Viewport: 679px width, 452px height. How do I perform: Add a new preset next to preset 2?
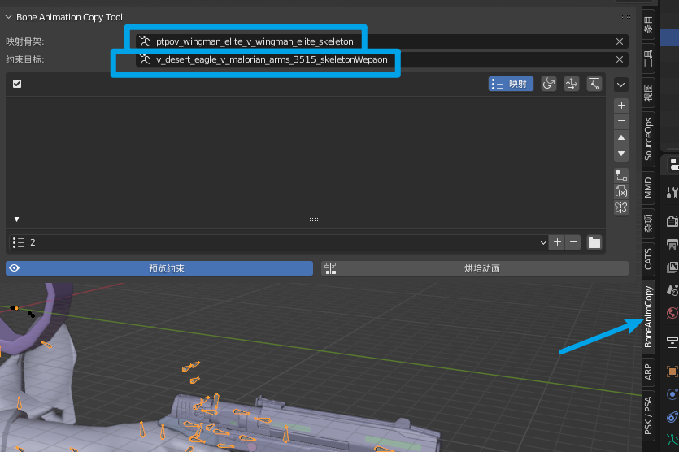(x=557, y=242)
